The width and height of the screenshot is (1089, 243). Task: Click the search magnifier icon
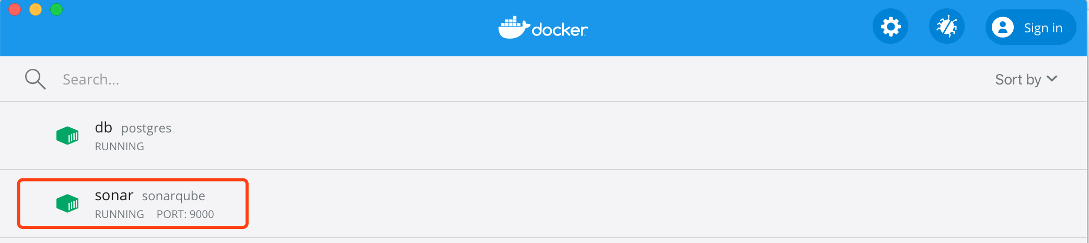click(35, 79)
